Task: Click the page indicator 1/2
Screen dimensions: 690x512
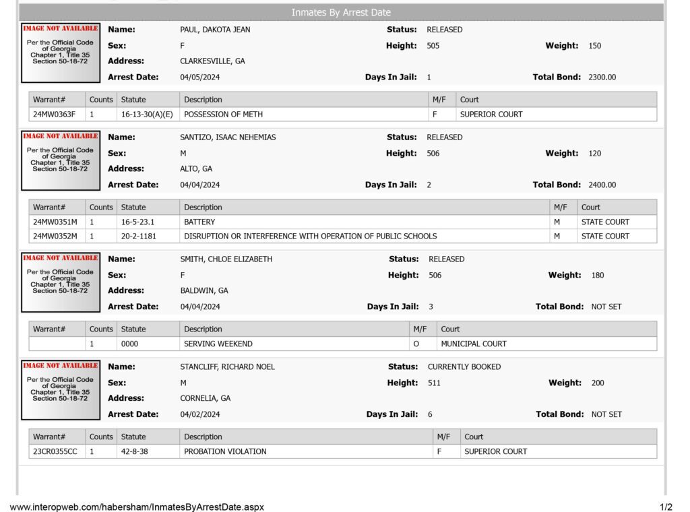Action: [666, 507]
